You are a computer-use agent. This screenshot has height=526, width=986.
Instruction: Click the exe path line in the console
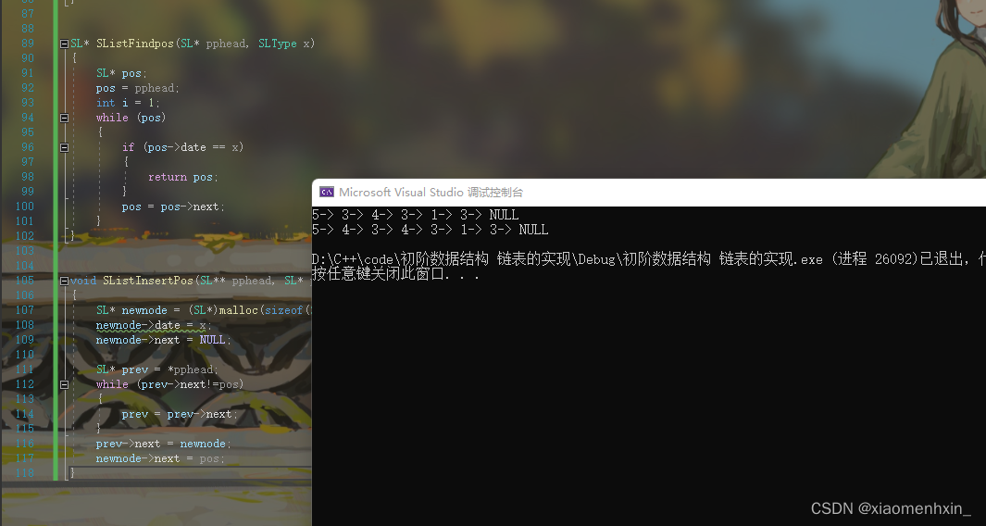[x=649, y=259]
